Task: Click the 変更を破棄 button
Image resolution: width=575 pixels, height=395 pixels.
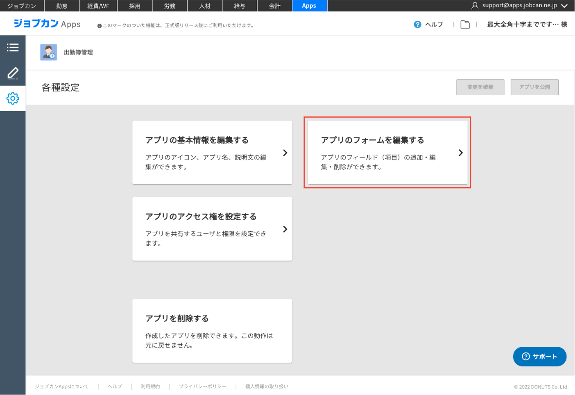Action: click(x=480, y=87)
